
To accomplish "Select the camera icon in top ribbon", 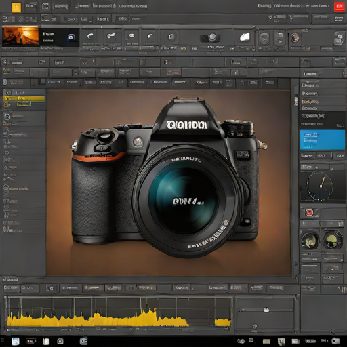I will [x=210, y=37].
